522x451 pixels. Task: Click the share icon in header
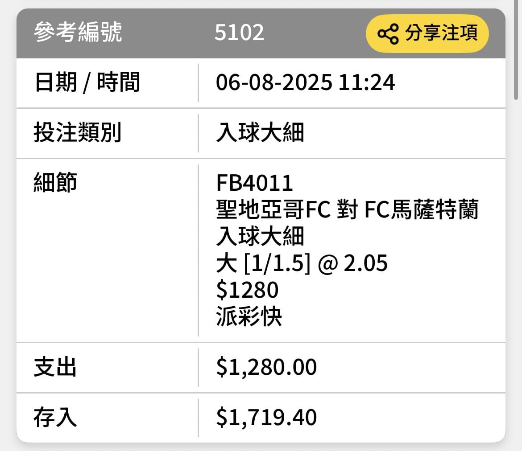pyautogui.click(x=388, y=33)
